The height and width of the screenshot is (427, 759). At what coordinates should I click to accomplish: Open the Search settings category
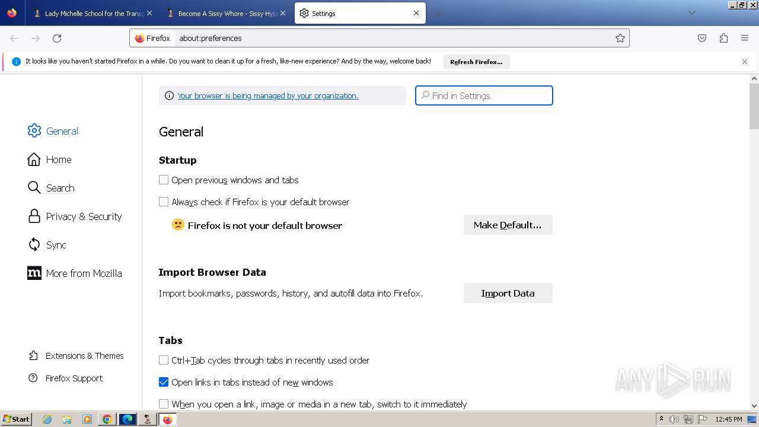(51, 188)
